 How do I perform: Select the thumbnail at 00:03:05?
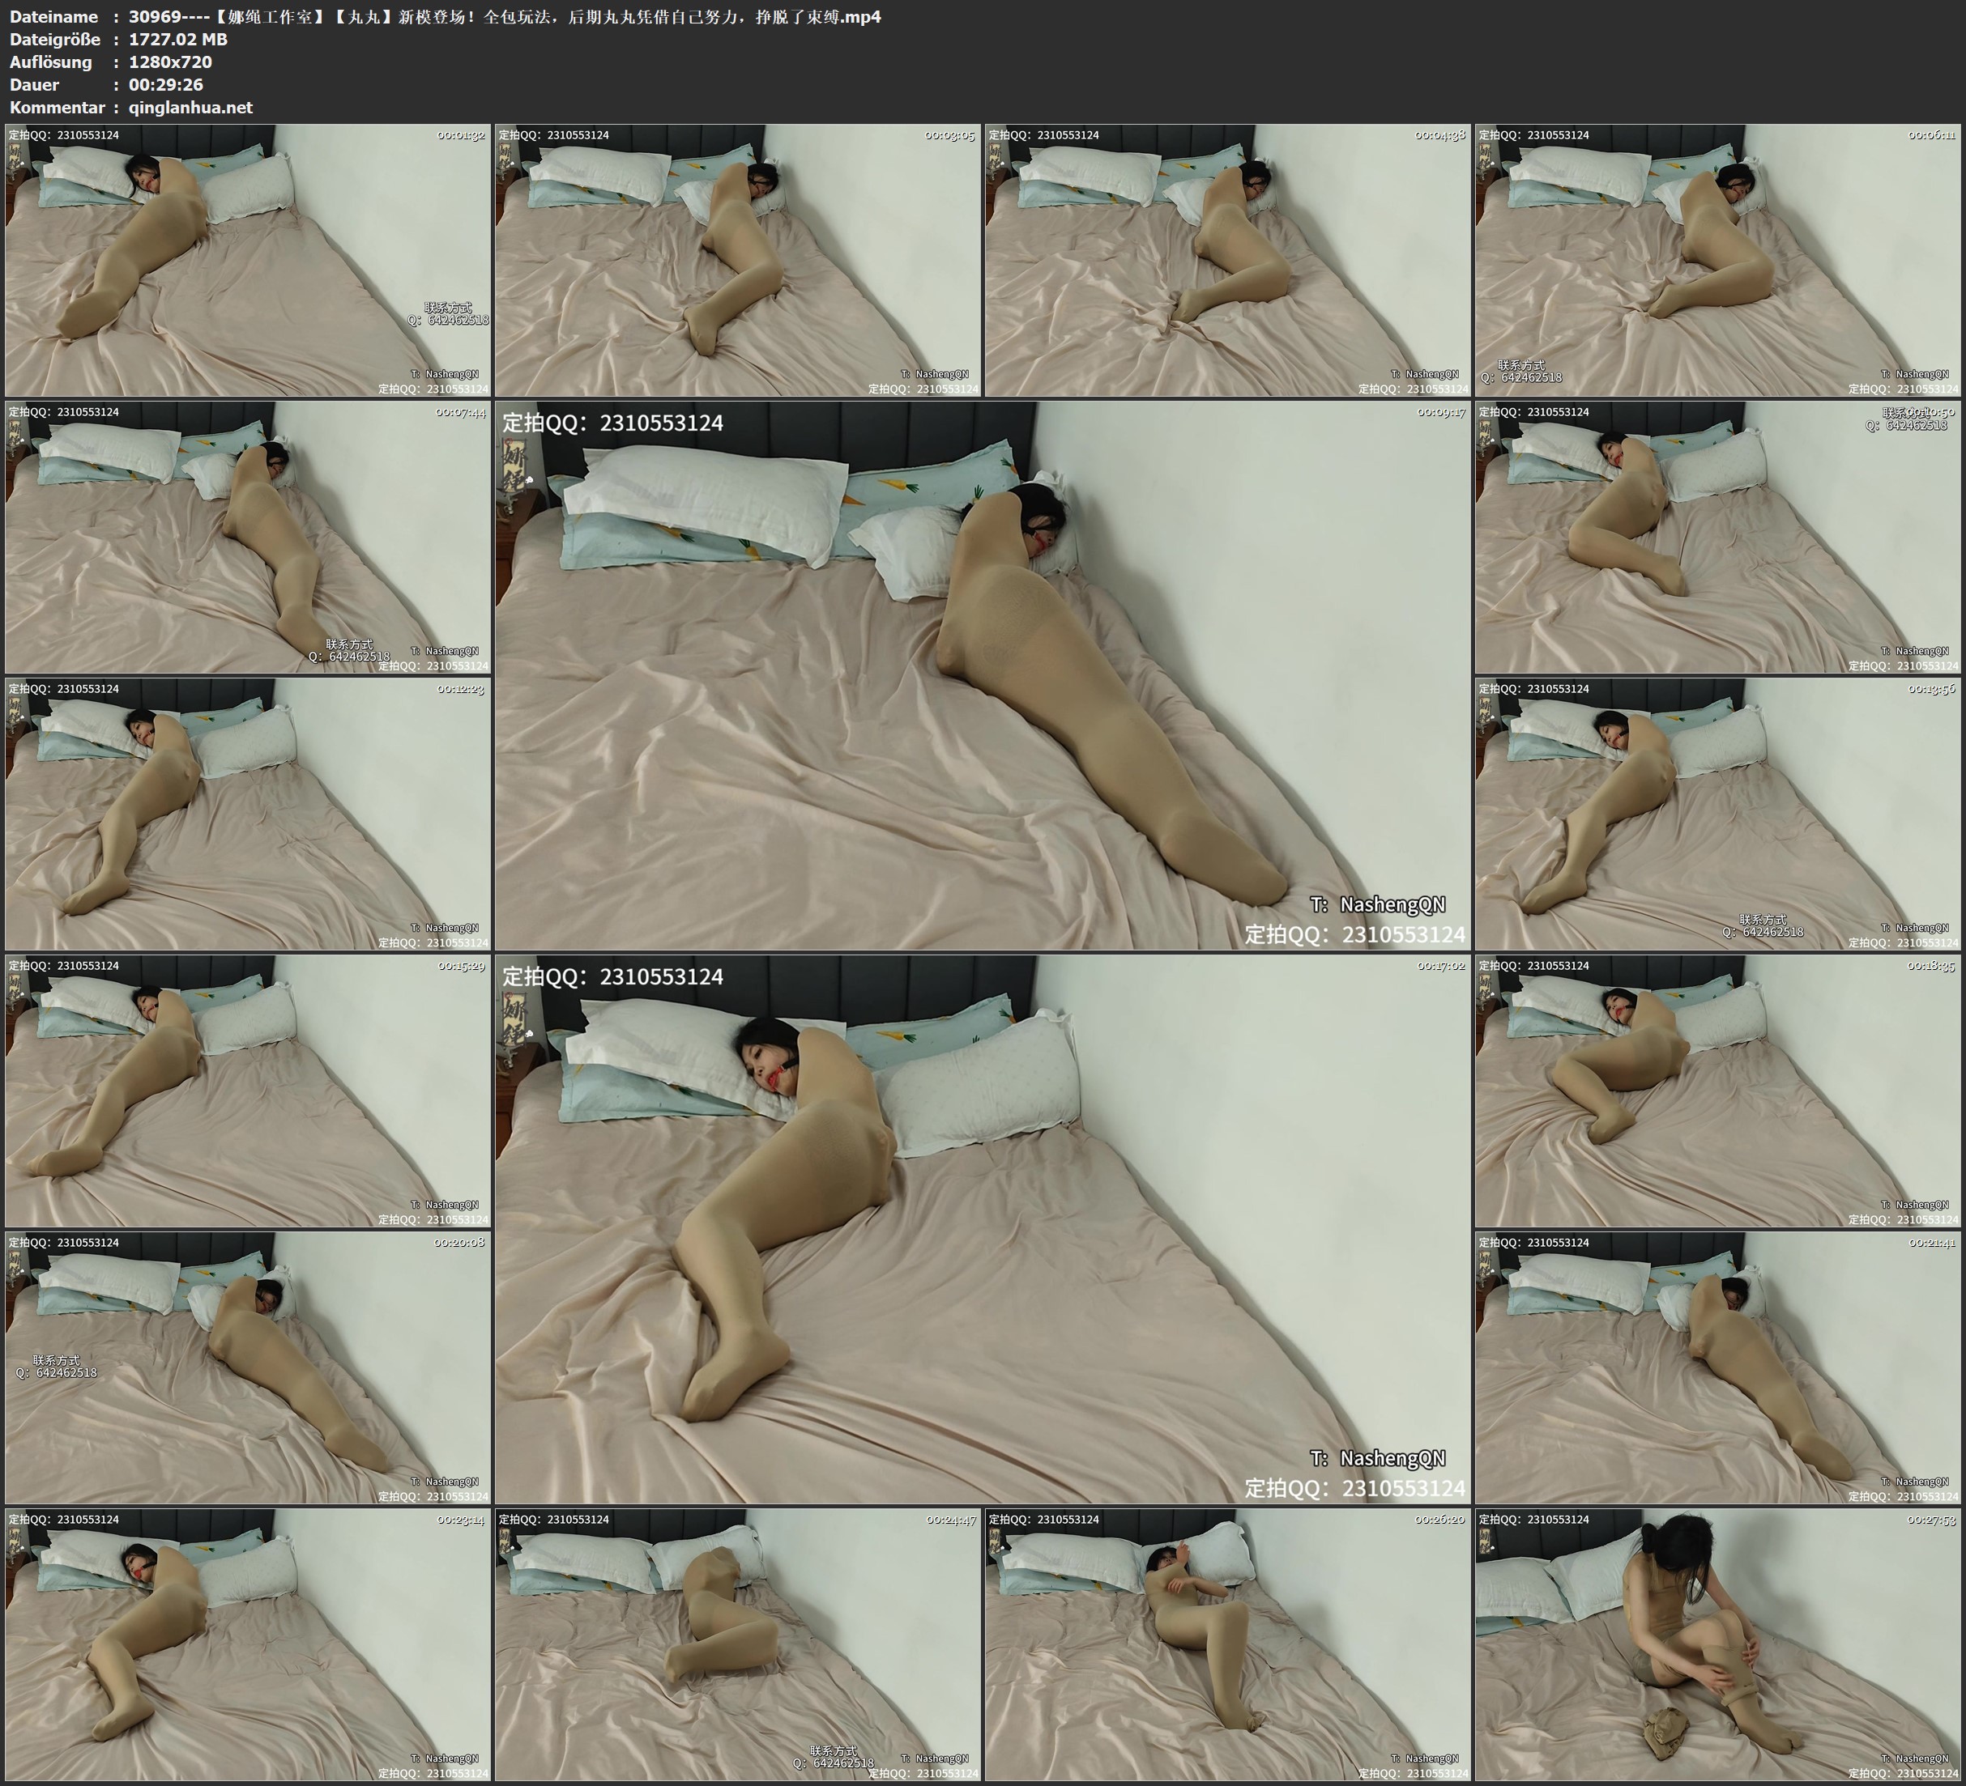737,261
